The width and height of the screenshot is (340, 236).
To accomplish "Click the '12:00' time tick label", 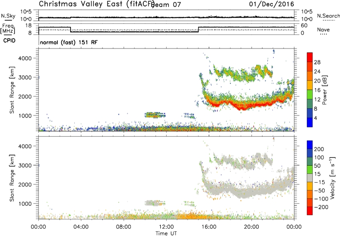I will click(166, 227).
